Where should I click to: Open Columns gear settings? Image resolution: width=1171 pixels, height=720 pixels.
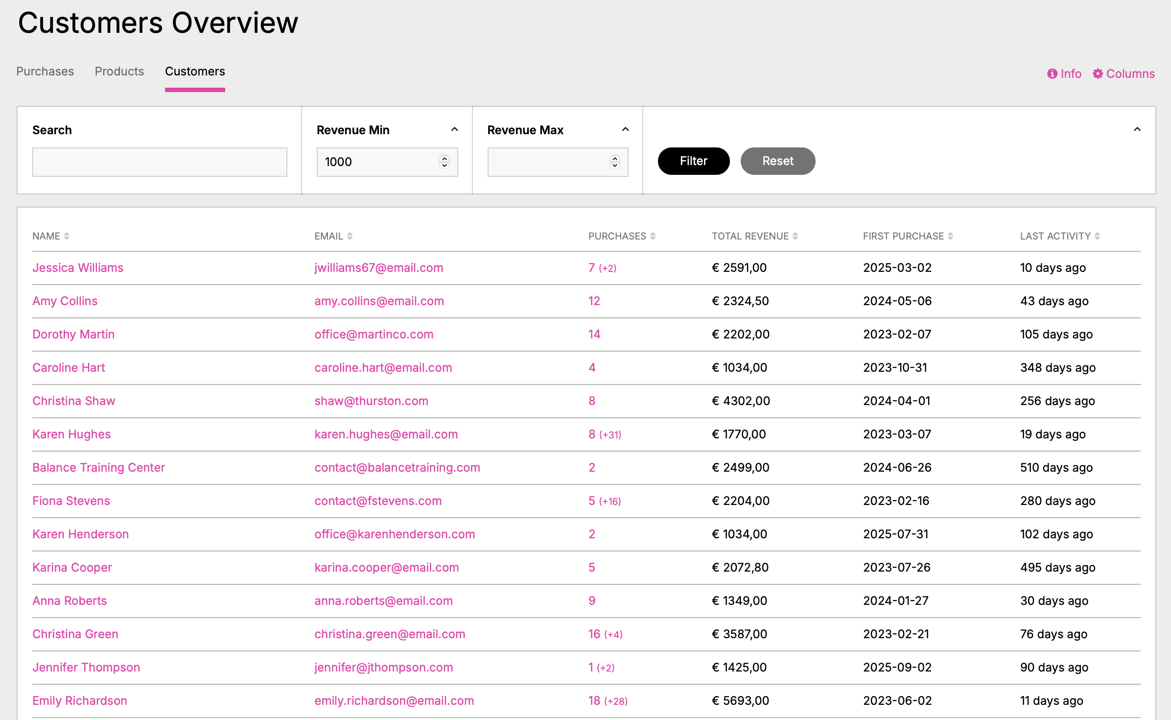tap(1098, 73)
